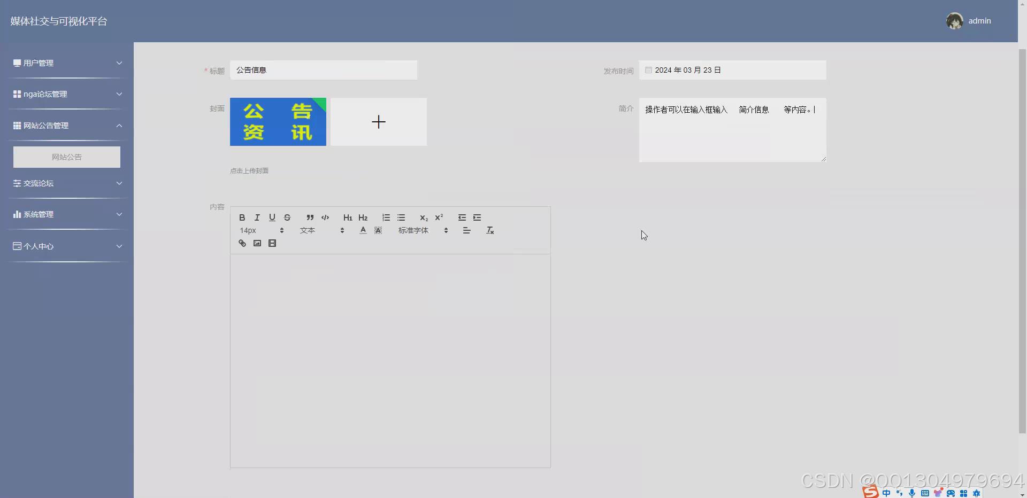
Task: Toggle superscript formatting
Action: tap(439, 217)
